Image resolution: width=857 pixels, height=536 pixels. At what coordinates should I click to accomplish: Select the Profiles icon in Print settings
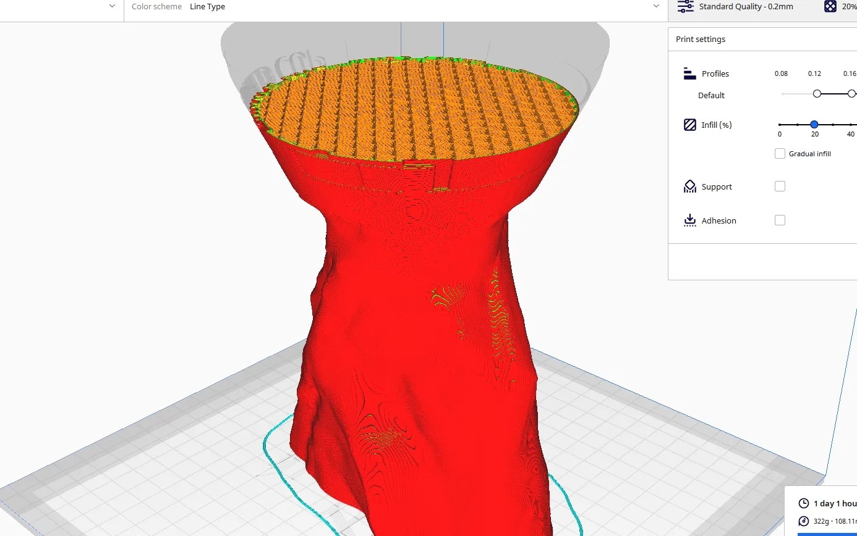689,73
